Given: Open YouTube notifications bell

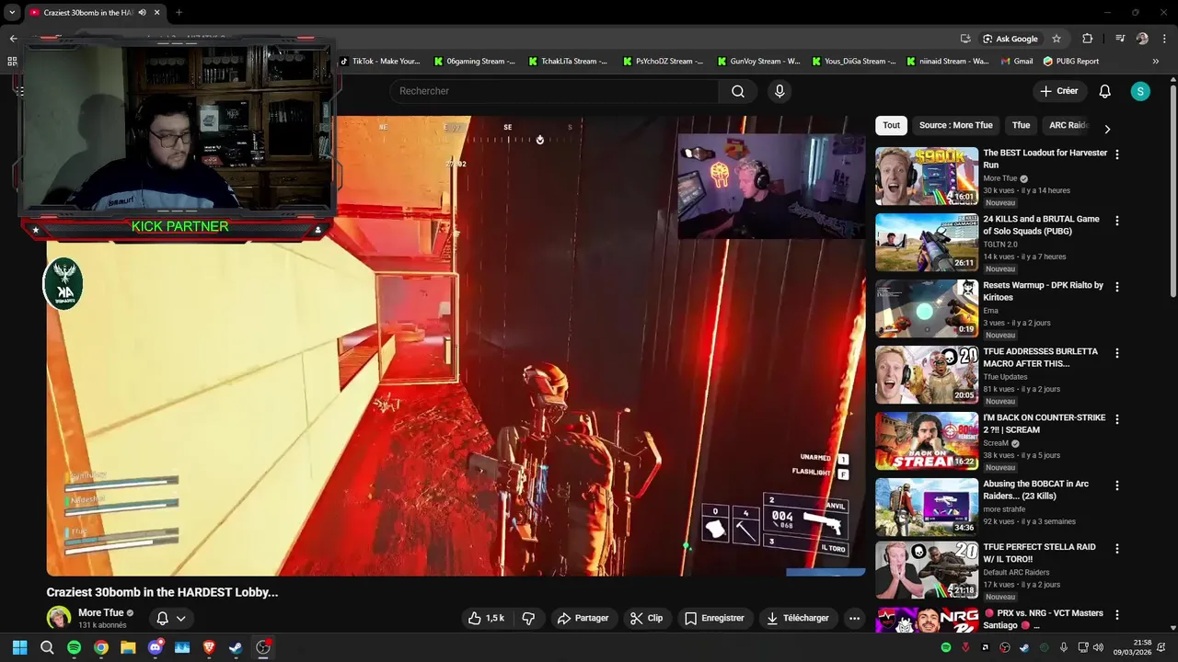Looking at the screenshot, I should coord(1104,91).
